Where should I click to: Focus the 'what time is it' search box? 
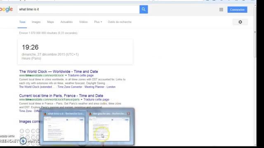[78, 9]
